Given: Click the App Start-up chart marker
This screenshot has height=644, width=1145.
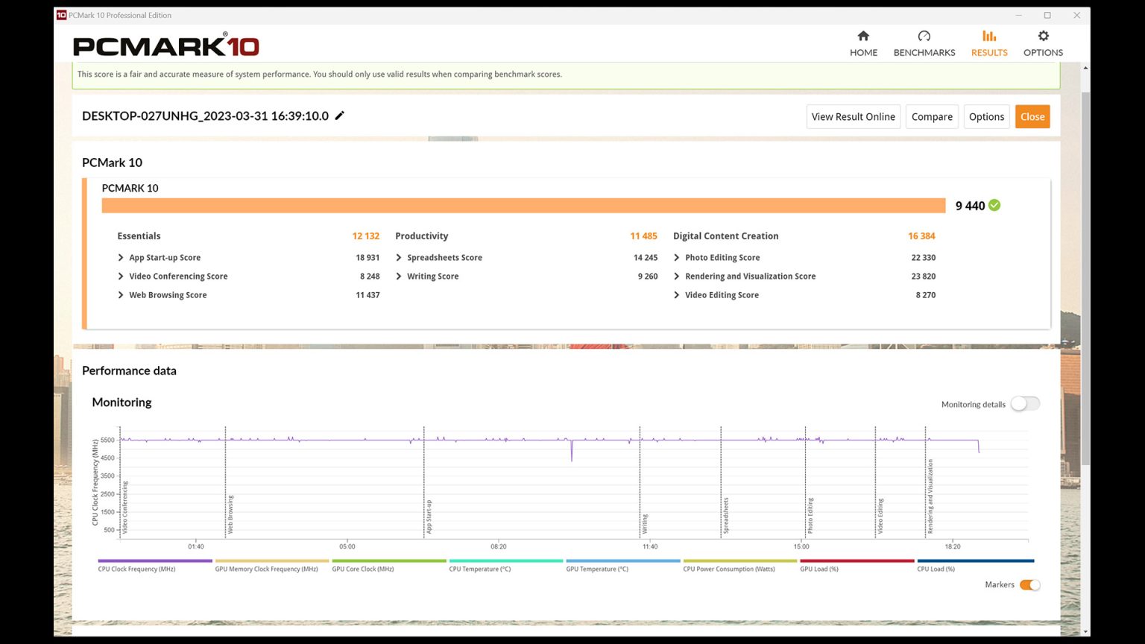Looking at the screenshot, I should [429, 517].
